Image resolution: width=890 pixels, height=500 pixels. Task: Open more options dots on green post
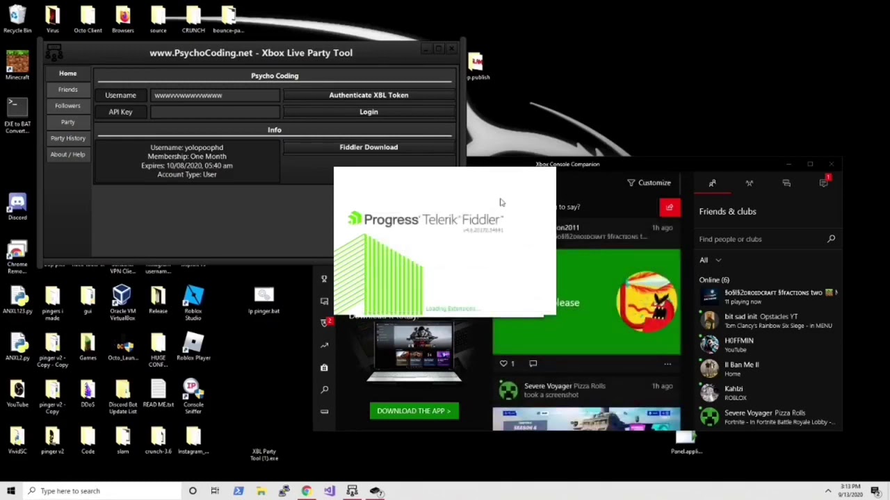[667, 364]
